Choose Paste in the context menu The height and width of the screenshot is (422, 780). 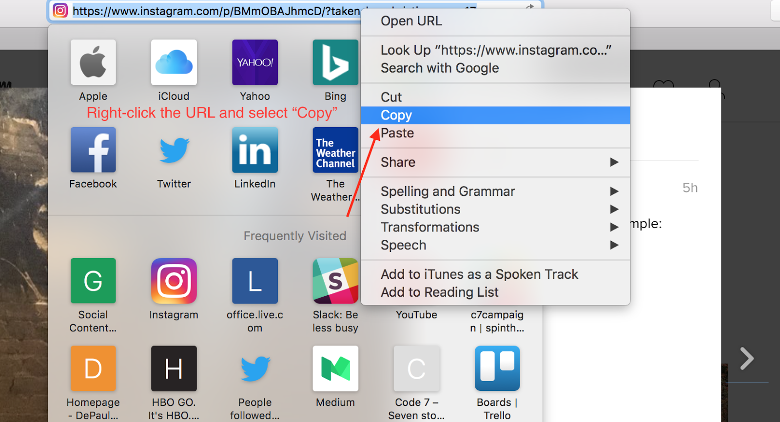pyautogui.click(x=495, y=133)
